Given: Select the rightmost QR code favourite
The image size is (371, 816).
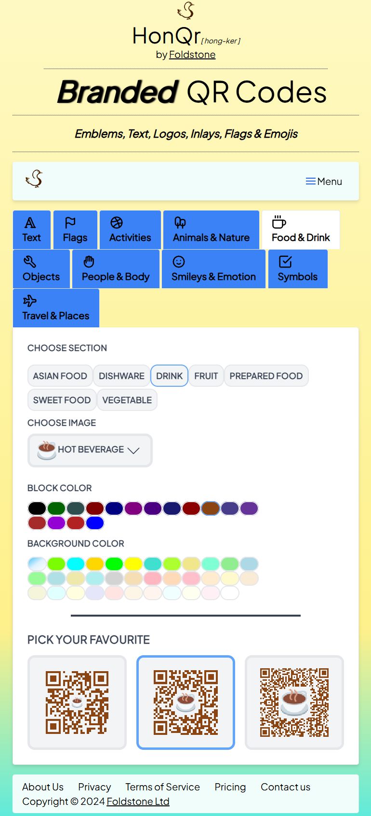Looking at the screenshot, I should pos(294,703).
